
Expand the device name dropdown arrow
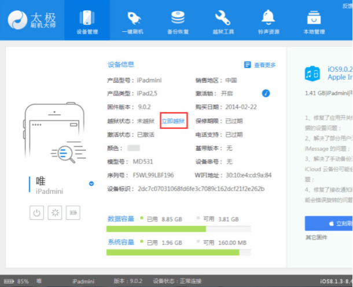coord(91,184)
